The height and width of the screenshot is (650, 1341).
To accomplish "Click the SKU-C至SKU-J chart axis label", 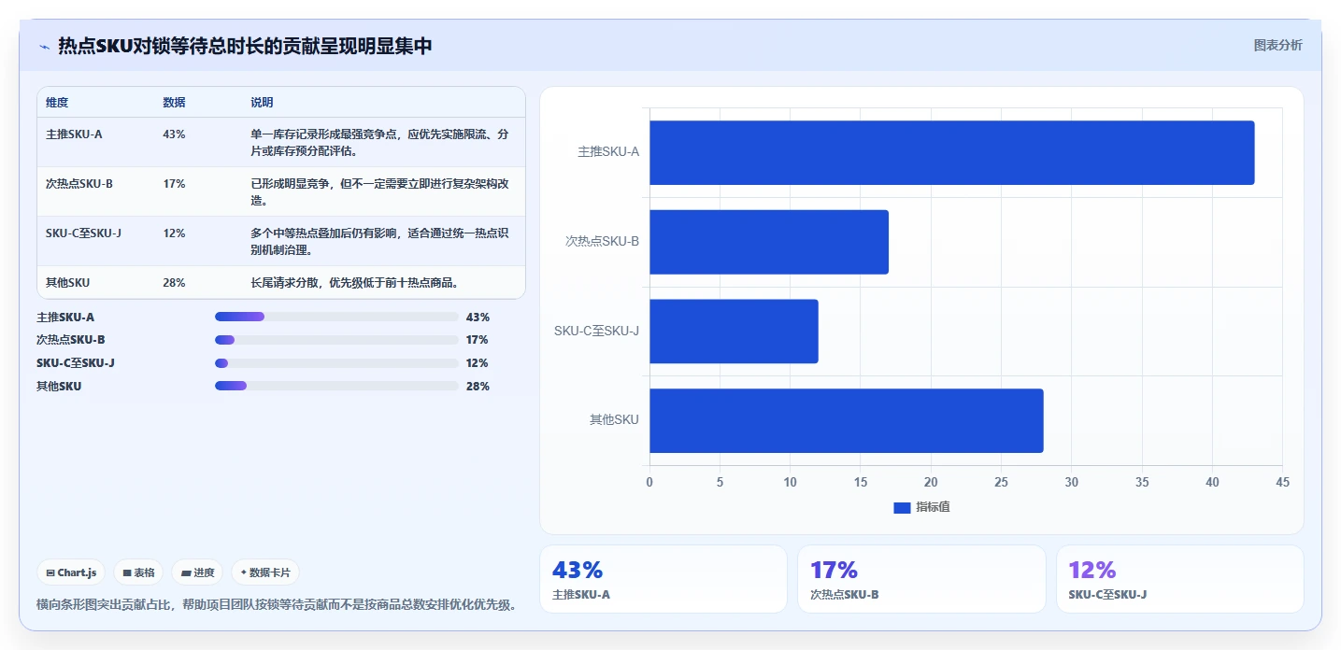I will [x=596, y=331].
